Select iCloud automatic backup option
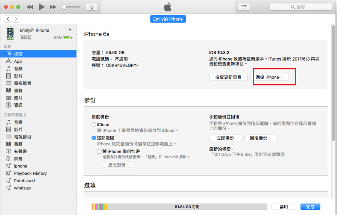 (x=94, y=124)
